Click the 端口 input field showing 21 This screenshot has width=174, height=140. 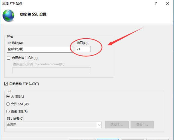(83, 49)
